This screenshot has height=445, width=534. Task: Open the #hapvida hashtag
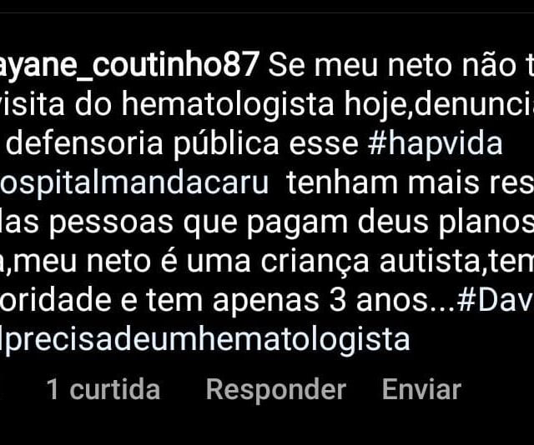[436, 143]
